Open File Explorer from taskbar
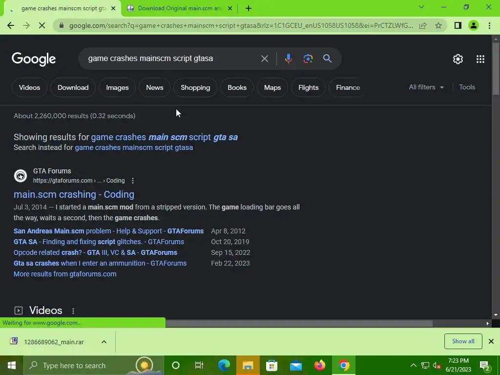 point(248,365)
